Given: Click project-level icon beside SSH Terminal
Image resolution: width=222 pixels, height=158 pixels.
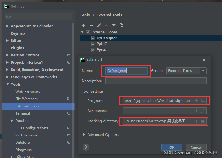Looking at the screenshot, I should 68,135.
